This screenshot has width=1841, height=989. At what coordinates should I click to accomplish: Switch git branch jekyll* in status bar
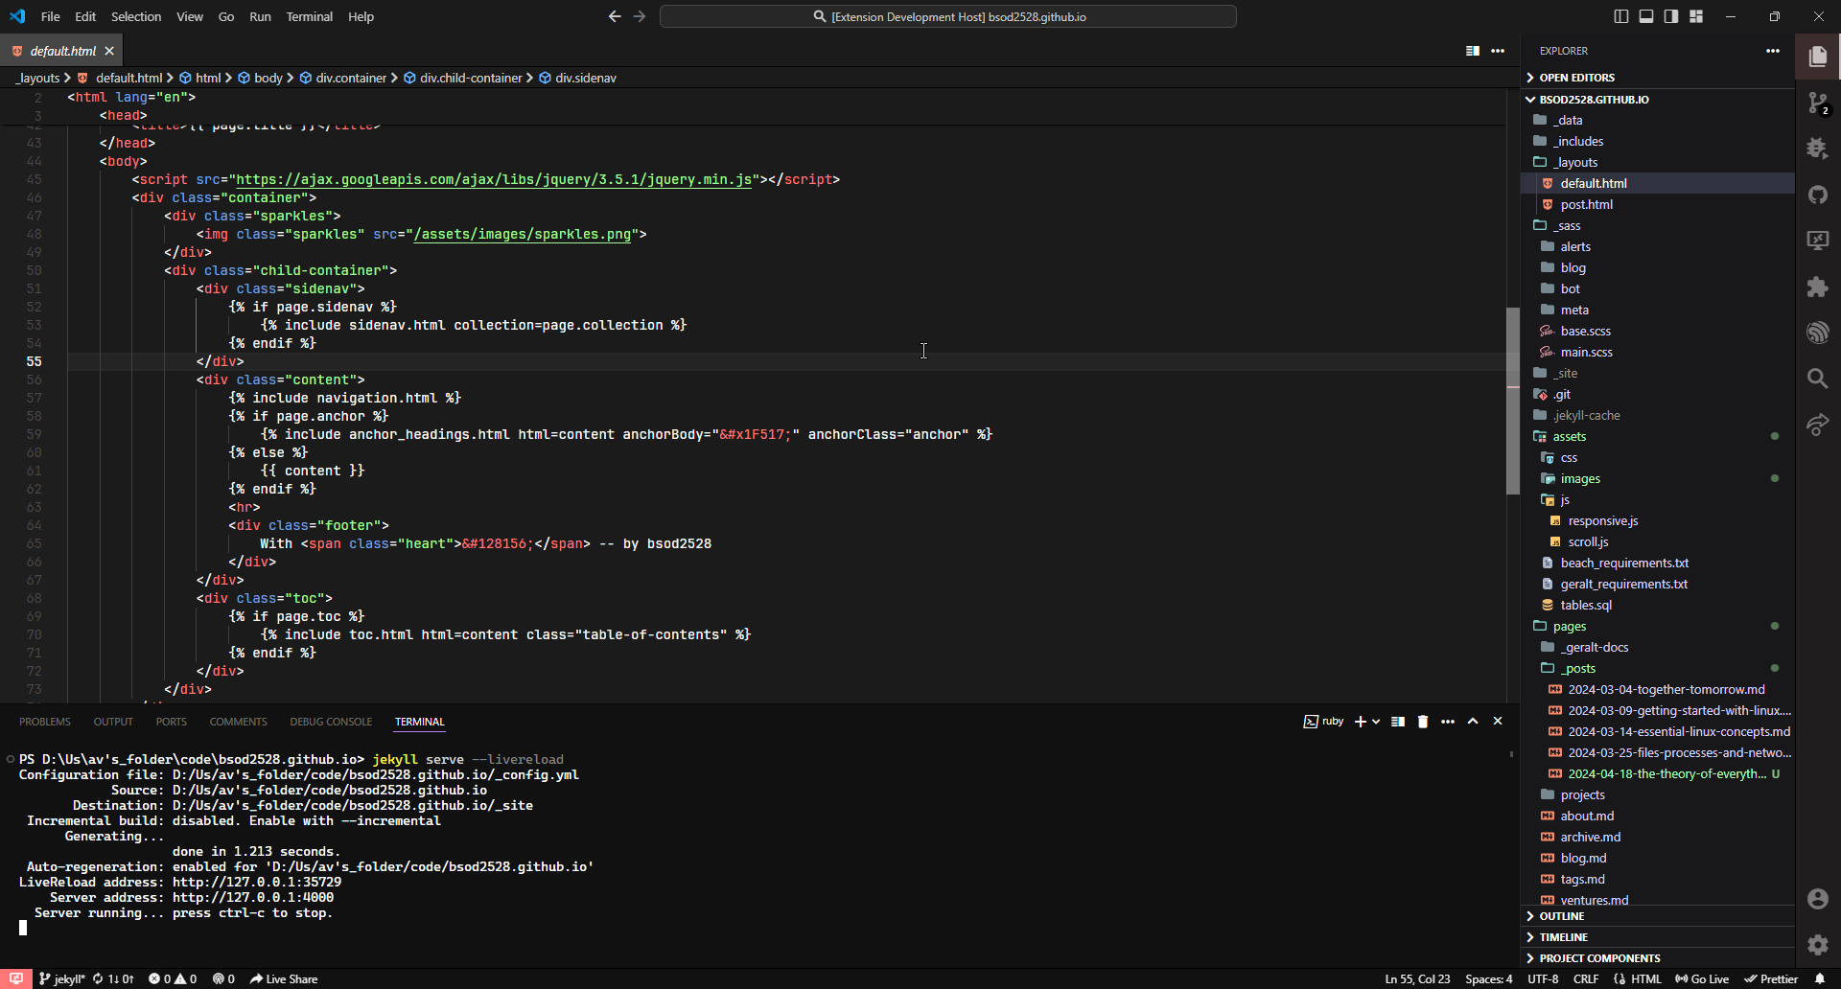(61, 978)
